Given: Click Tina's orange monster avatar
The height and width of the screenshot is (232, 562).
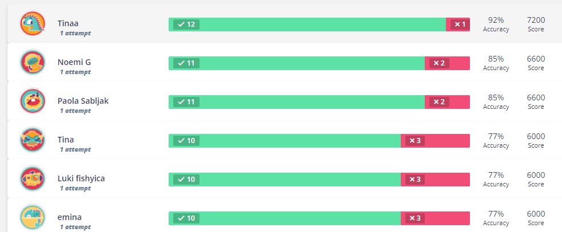Looking at the screenshot, I should [x=33, y=140].
